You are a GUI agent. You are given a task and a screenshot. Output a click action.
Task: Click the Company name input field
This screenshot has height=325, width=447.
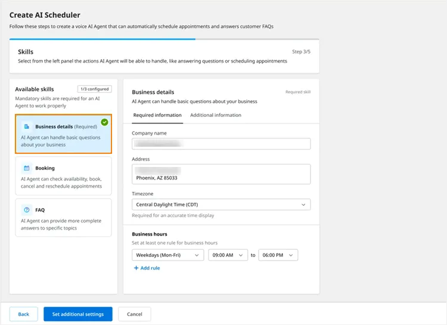click(221, 144)
